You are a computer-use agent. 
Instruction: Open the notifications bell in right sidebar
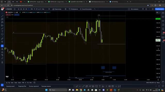point(163,41)
